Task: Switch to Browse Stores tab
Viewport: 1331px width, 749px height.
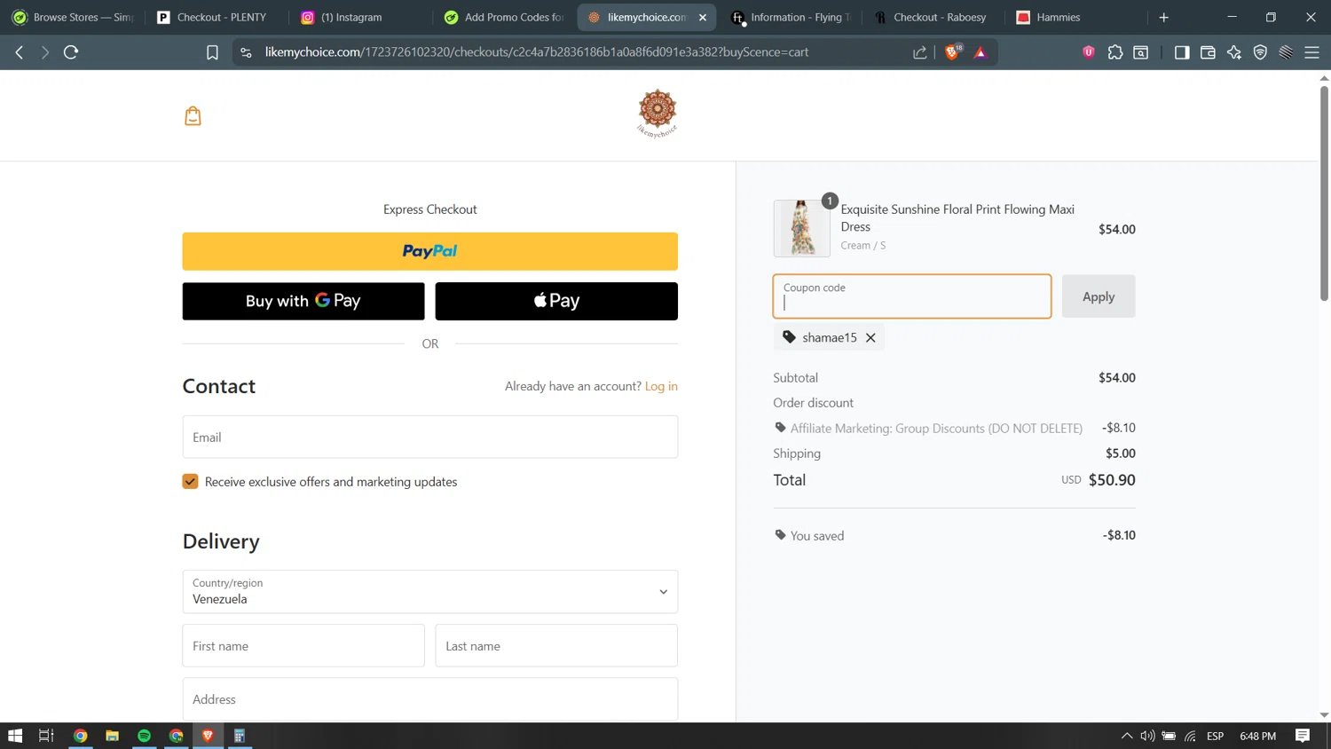Action: (73, 17)
